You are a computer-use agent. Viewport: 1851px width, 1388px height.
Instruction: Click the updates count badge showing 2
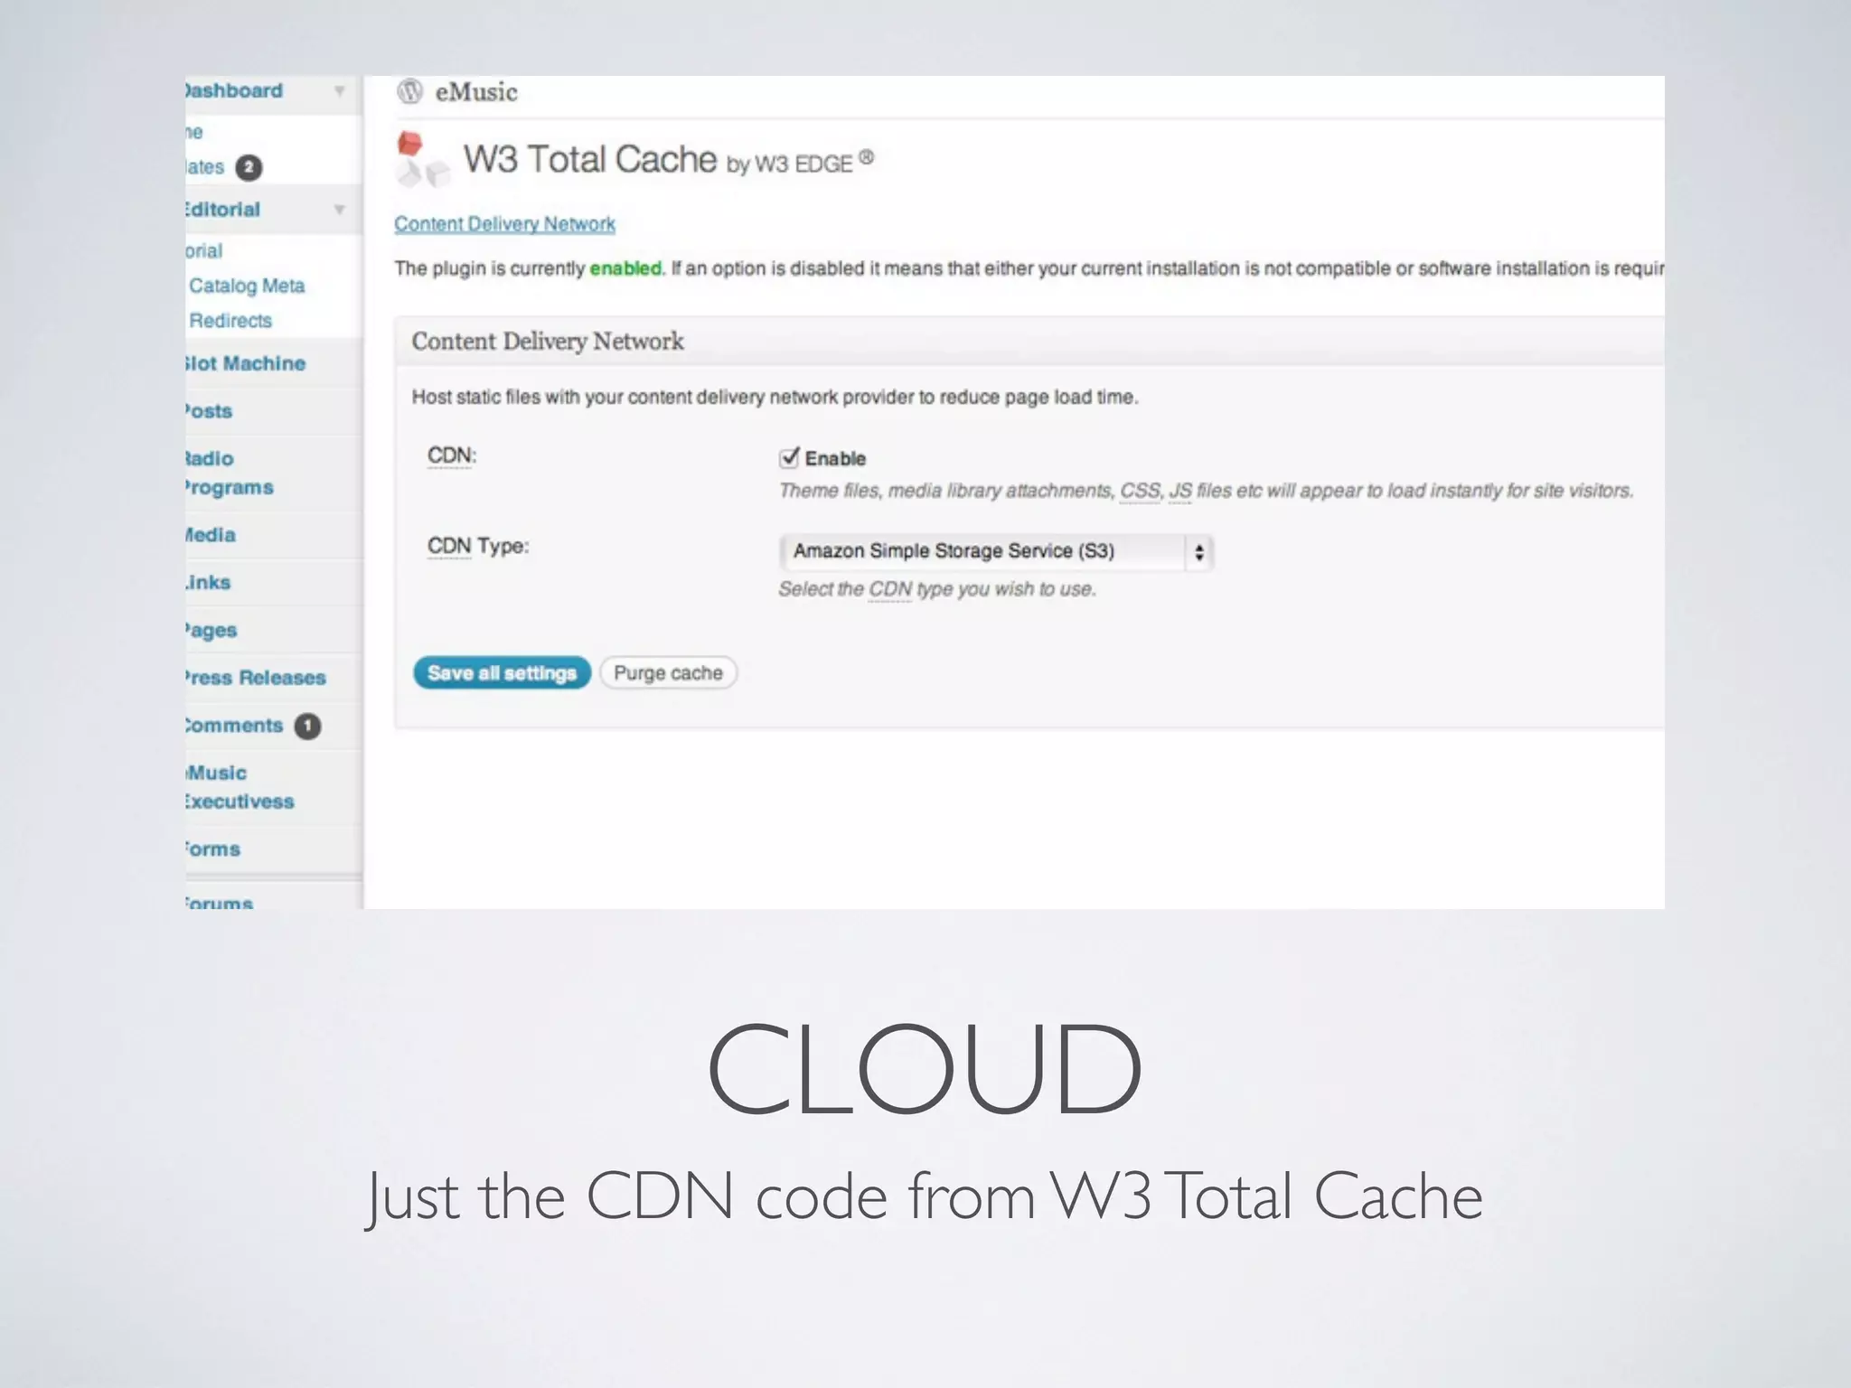(249, 167)
